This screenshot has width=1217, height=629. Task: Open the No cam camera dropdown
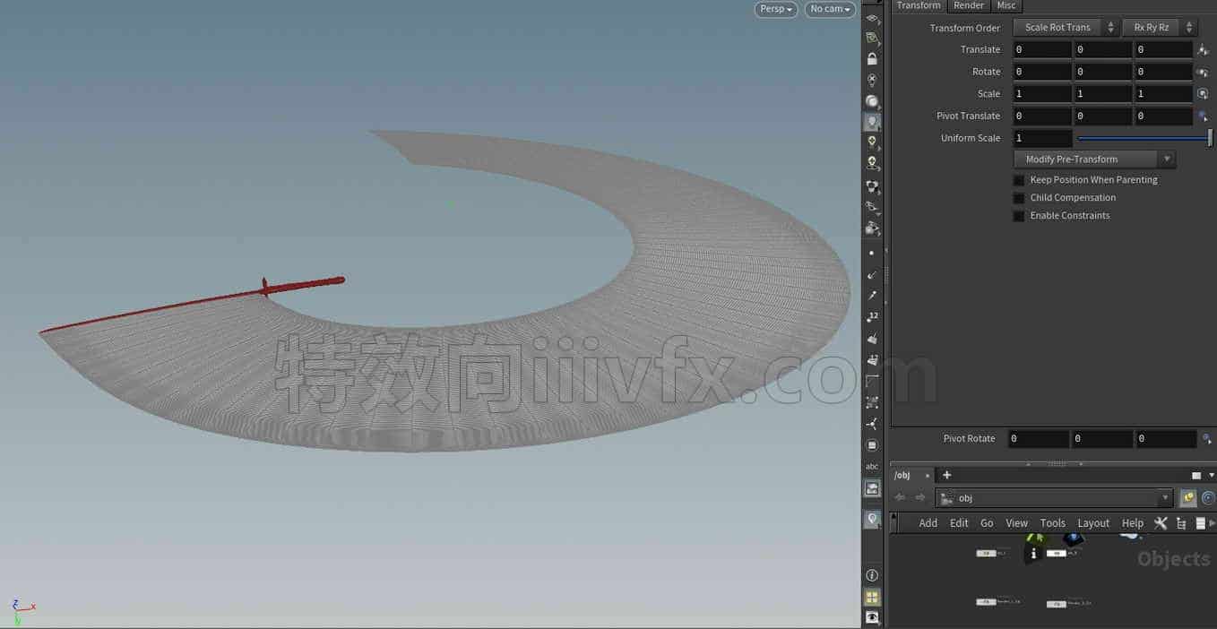830,9
